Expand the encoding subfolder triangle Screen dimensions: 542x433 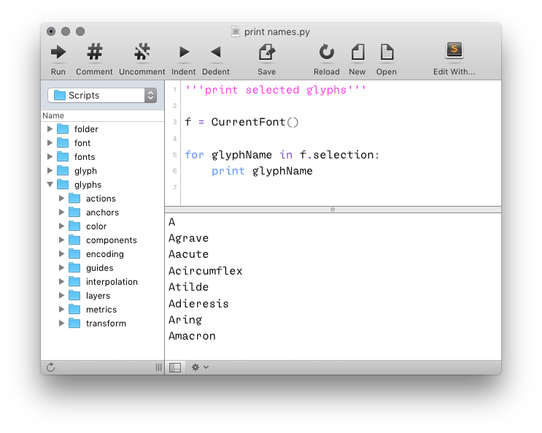click(x=61, y=253)
